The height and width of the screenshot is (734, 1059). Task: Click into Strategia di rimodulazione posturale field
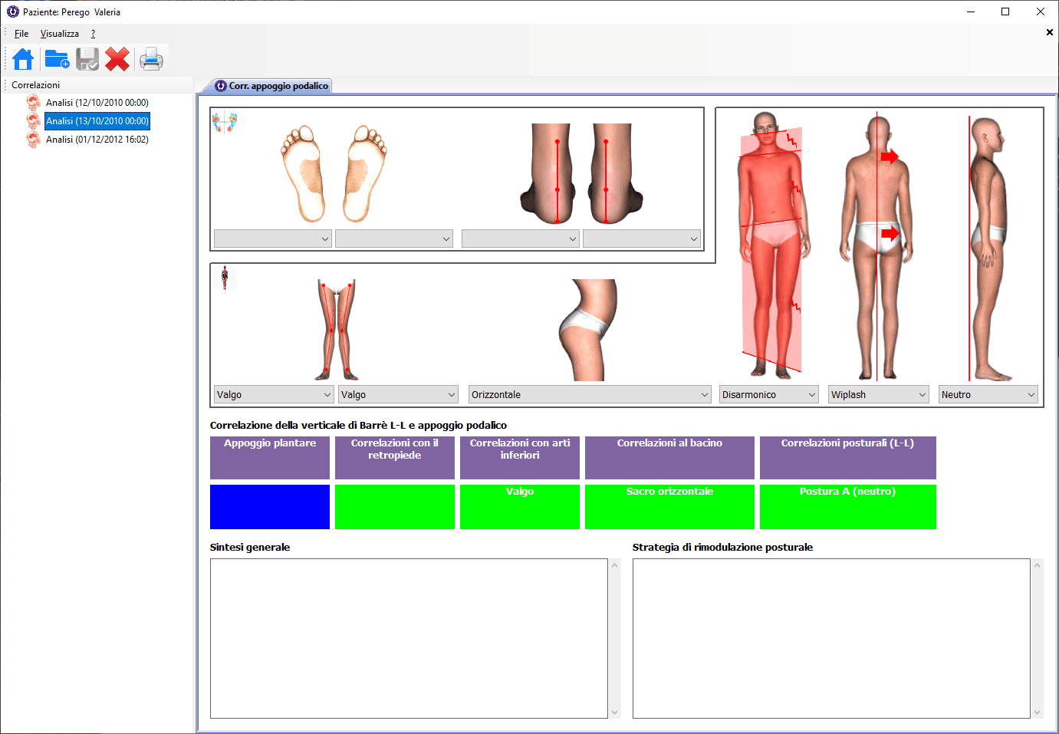click(x=831, y=638)
